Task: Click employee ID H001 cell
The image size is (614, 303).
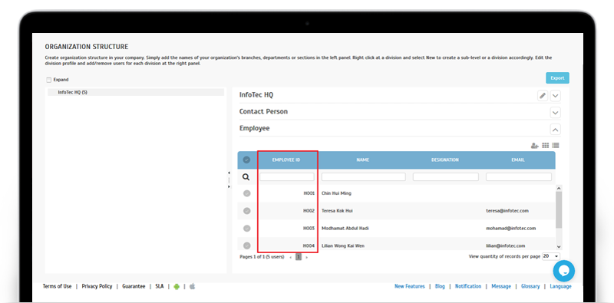Action: click(x=309, y=193)
